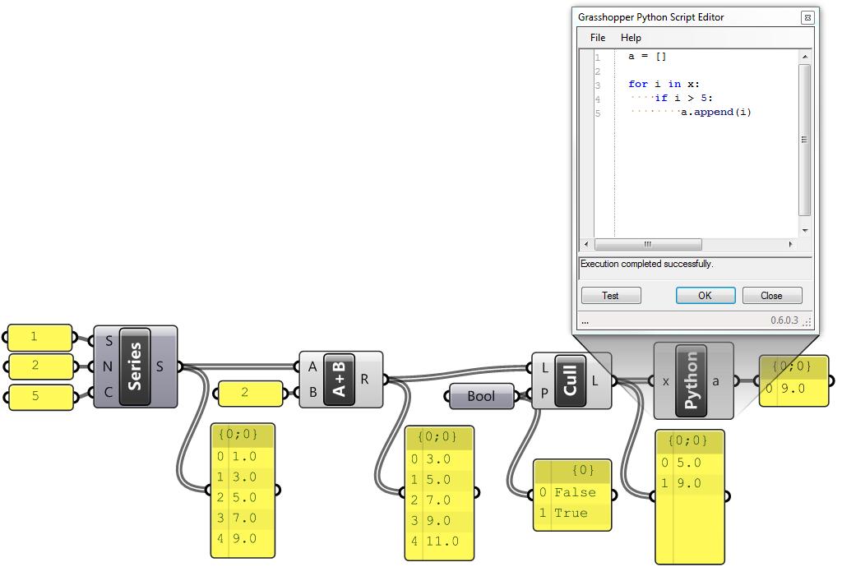Click value 1.0 in the Series output panel
The width and height of the screenshot is (842, 576).
[x=244, y=457]
